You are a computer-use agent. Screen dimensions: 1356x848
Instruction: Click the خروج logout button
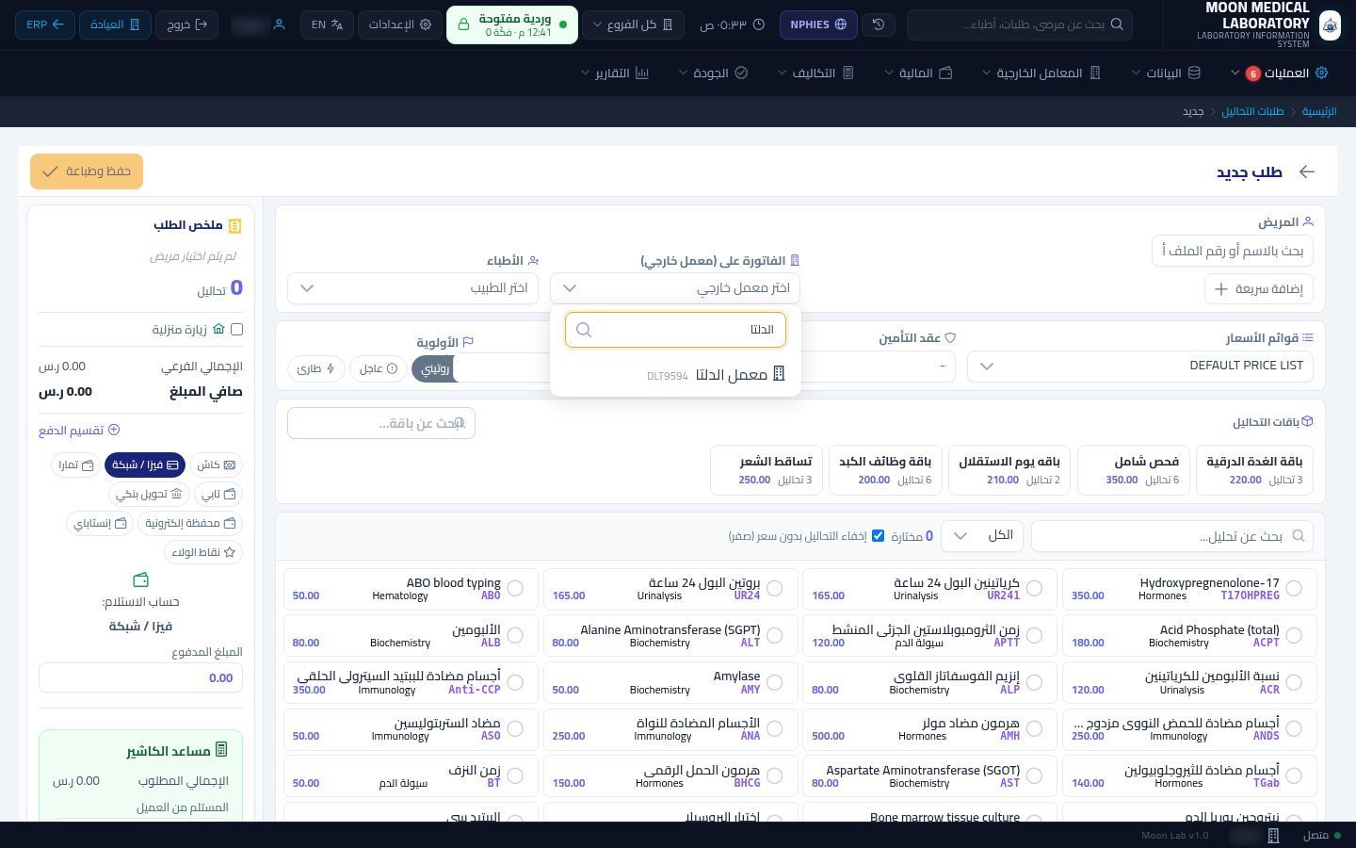186,24
